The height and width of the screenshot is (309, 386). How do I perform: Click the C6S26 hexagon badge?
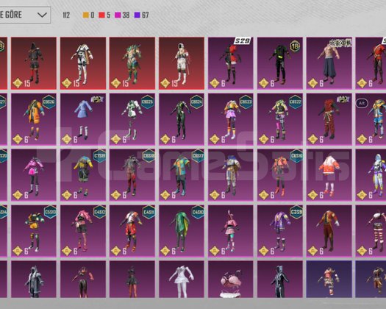tap(49, 102)
